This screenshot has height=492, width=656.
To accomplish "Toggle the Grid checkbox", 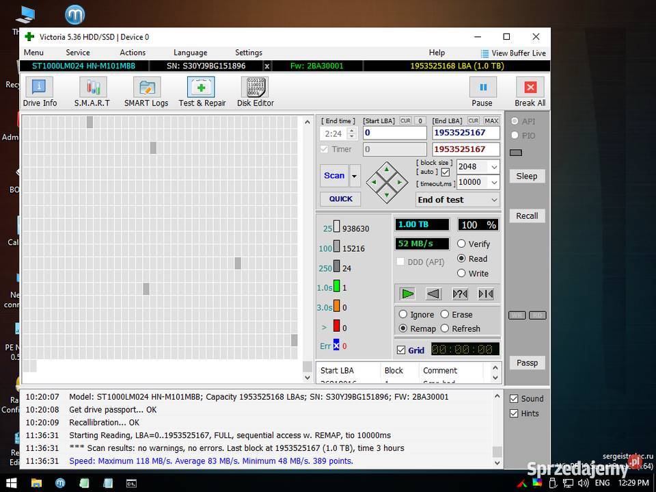I will pos(401,350).
